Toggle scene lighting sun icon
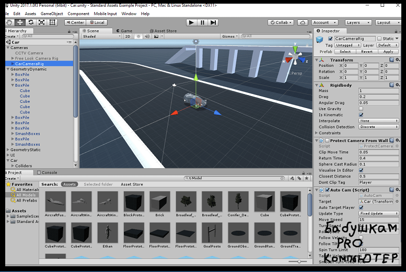 point(138,36)
